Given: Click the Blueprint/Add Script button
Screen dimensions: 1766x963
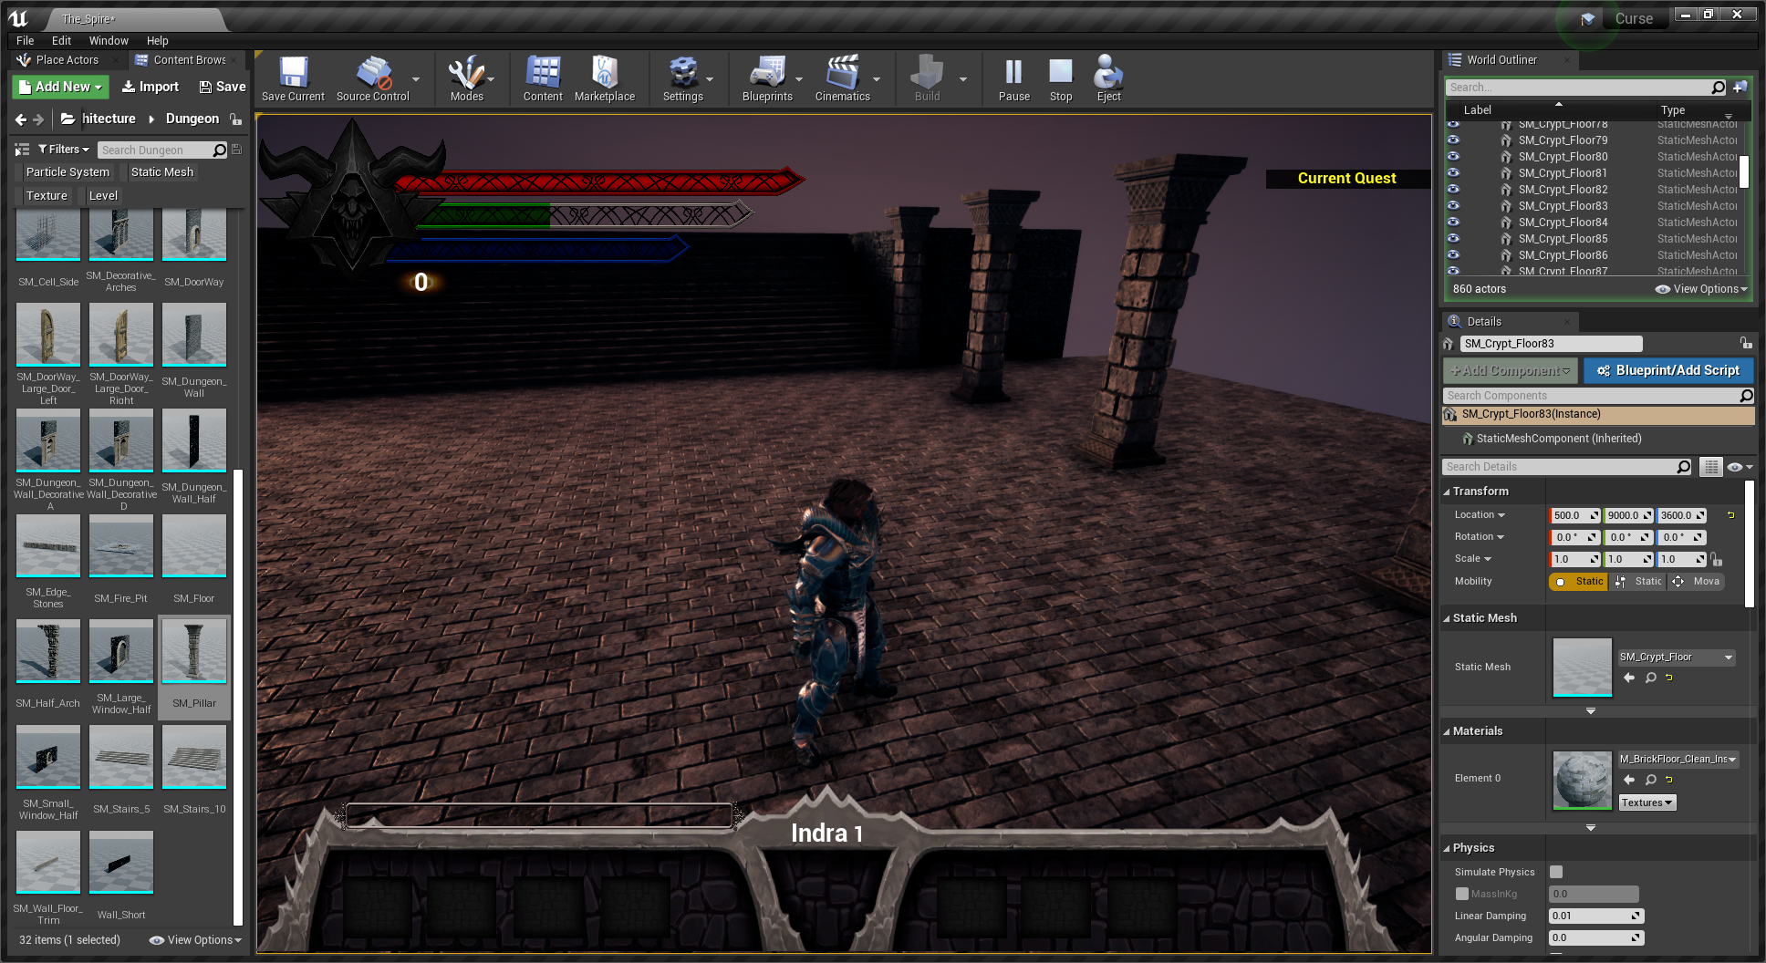Looking at the screenshot, I should pos(1667,370).
